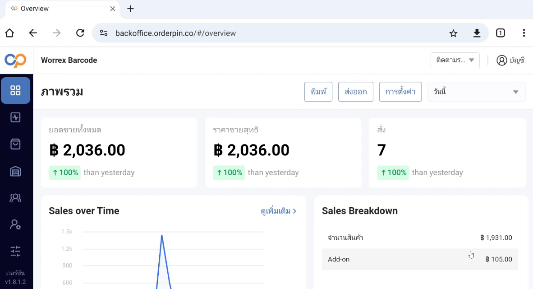Open the activity reports sidebar icon
Image resolution: width=533 pixels, height=289 pixels.
click(15, 117)
